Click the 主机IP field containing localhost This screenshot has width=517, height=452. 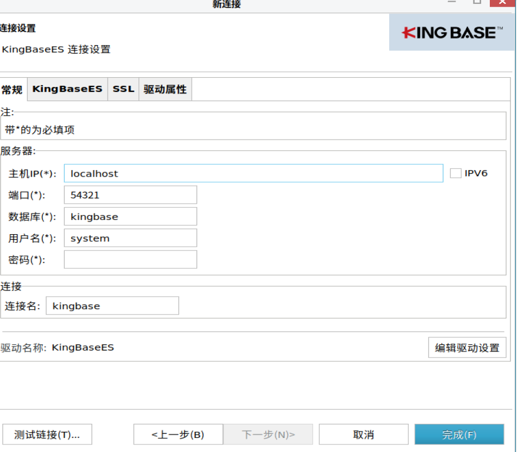click(253, 173)
